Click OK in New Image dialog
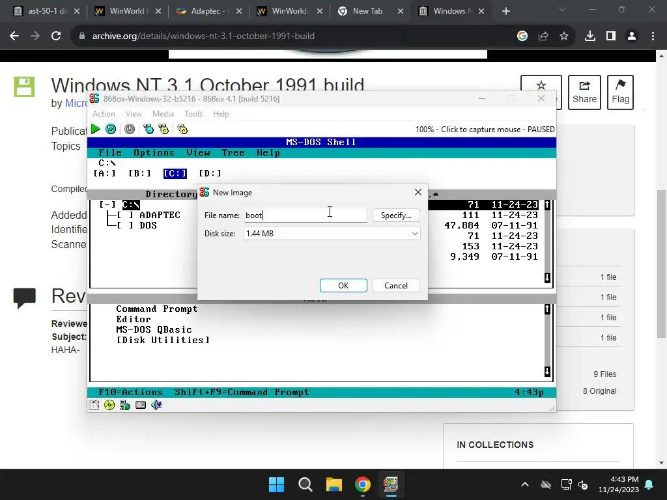 pyautogui.click(x=343, y=286)
